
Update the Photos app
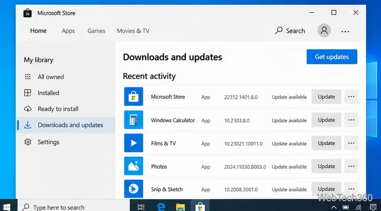tap(326, 166)
